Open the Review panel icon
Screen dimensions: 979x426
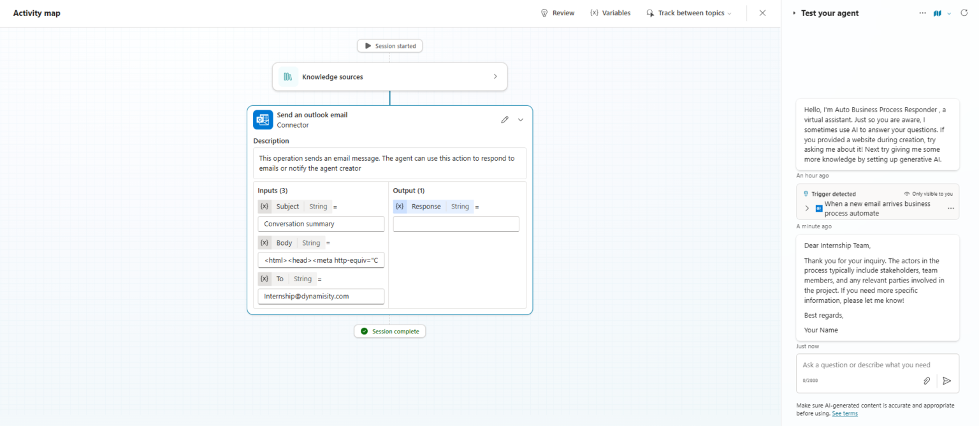tap(544, 13)
